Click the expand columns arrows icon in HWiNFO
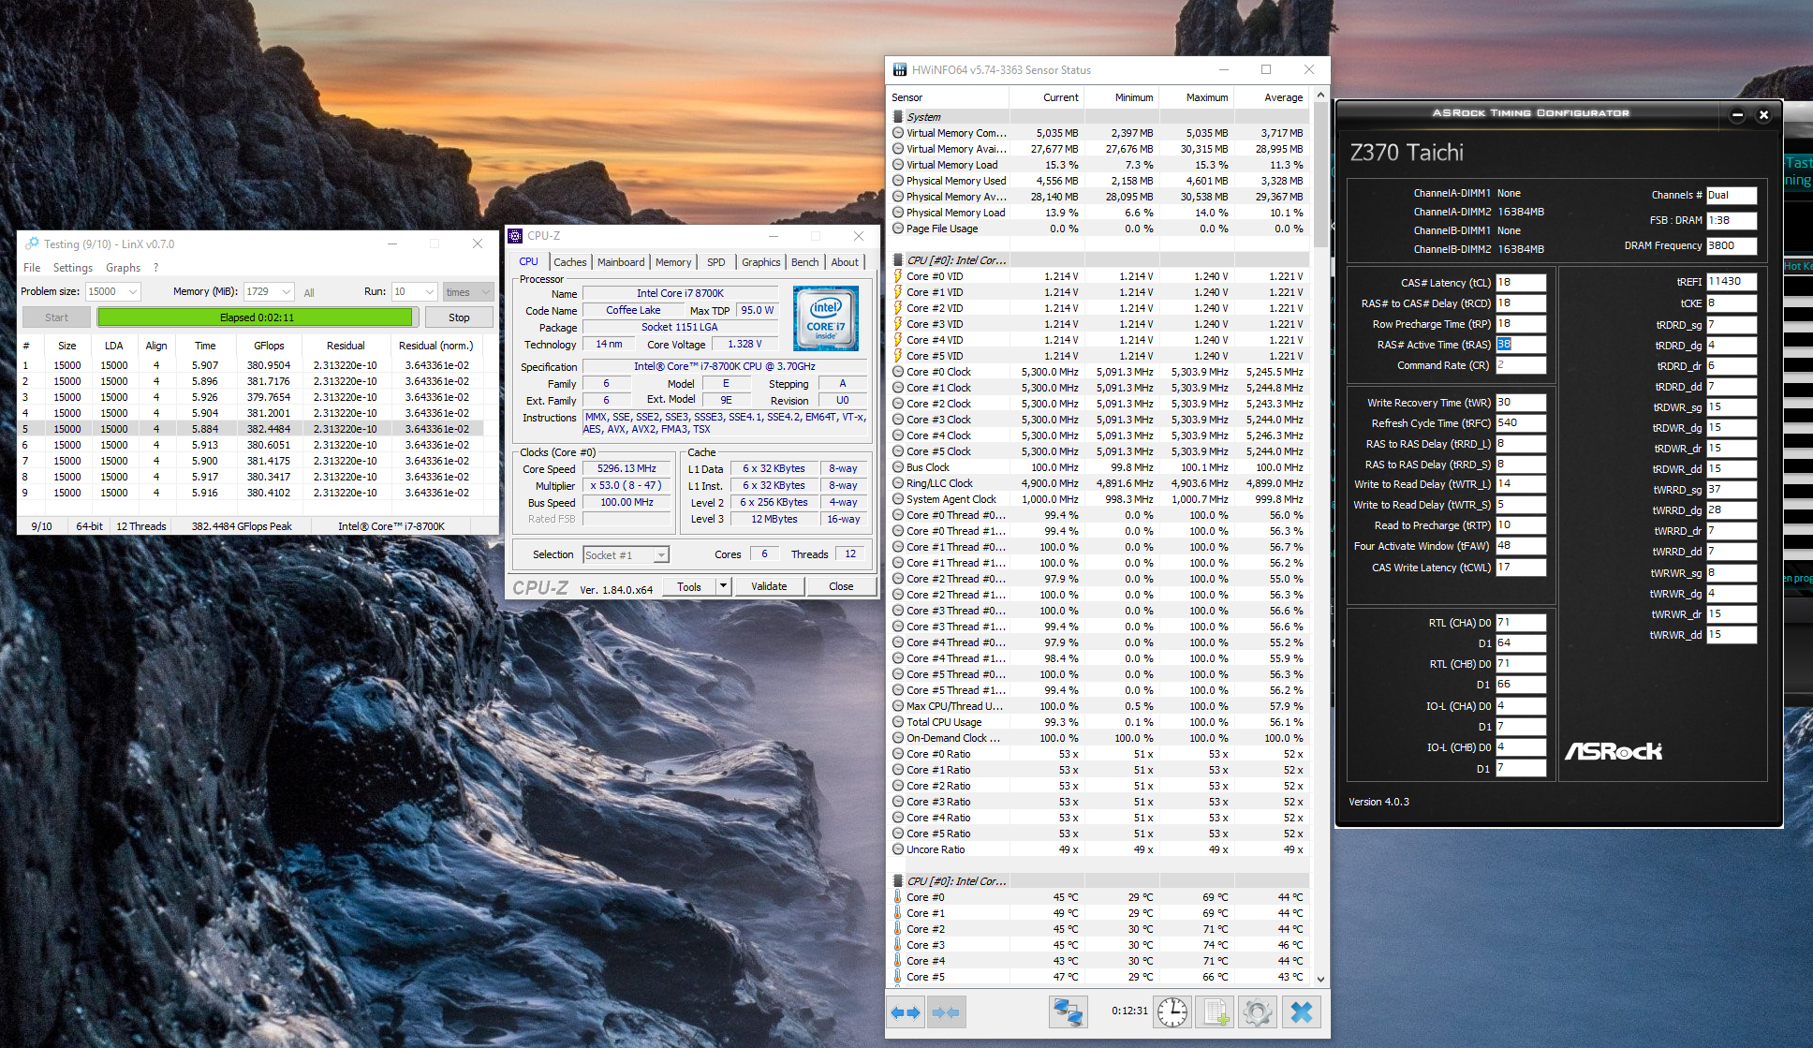 click(x=906, y=1012)
